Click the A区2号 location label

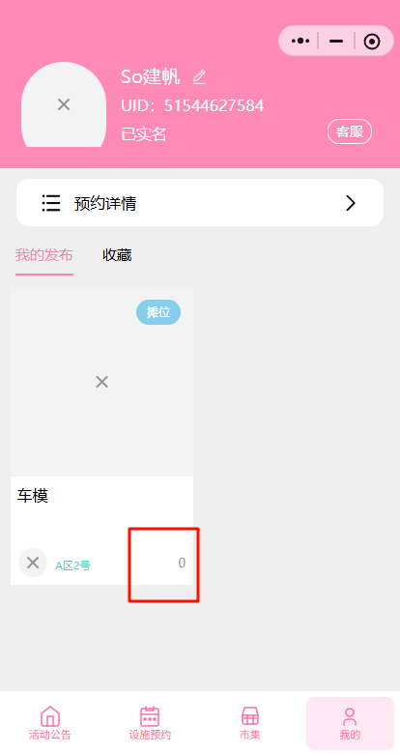point(72,565)
